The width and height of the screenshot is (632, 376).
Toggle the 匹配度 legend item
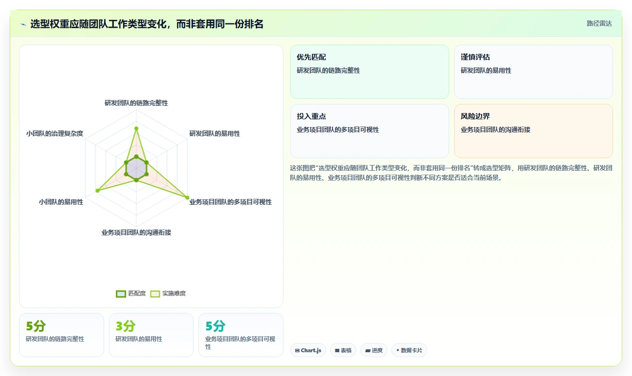(131, 294)
